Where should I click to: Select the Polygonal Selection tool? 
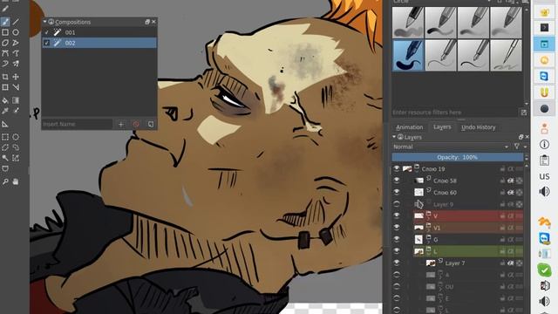[x=5, y=147]
